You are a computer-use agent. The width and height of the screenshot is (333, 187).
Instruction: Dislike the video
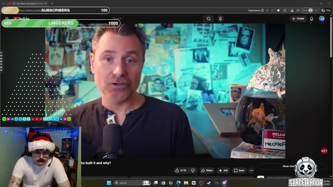(193, 170)
